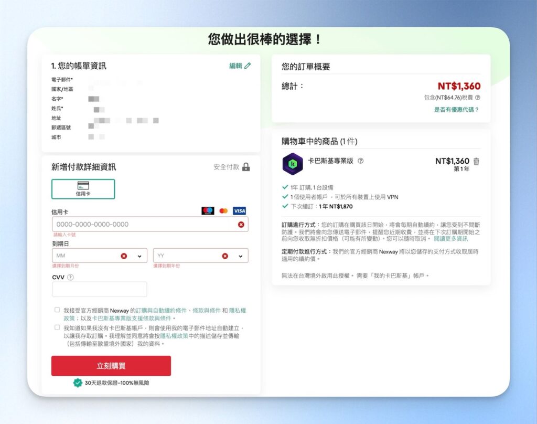Screen dimensions: 537x424
Task: Click the chevron arrow in MM dropdown
Action: pyautogui.click(x=139, y=257)
